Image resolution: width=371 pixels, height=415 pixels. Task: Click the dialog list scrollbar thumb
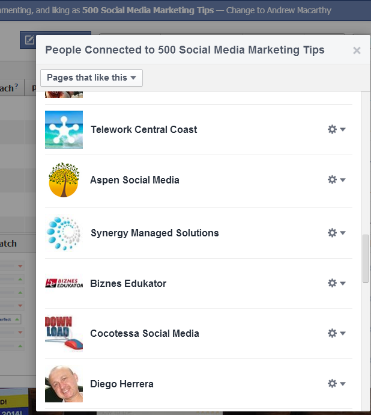click(366, 259)
